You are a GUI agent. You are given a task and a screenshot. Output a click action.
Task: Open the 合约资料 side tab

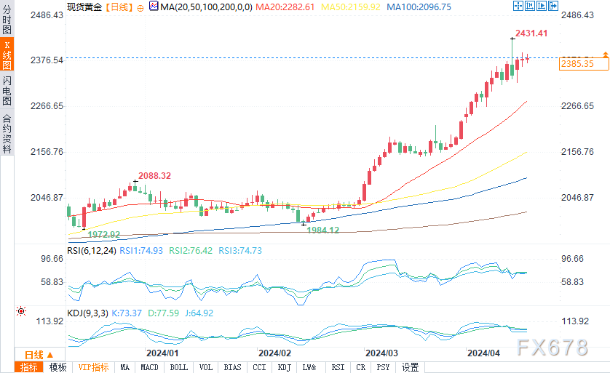point(7,134)
